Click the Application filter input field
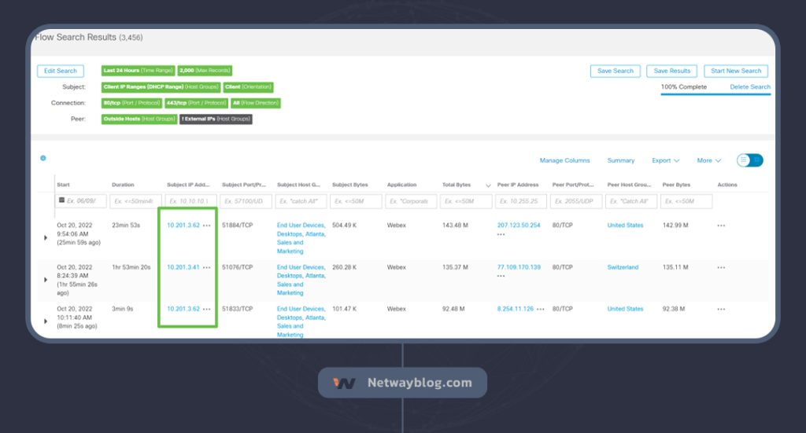This screenshot has height=433, width=806. tap(412, 202)
